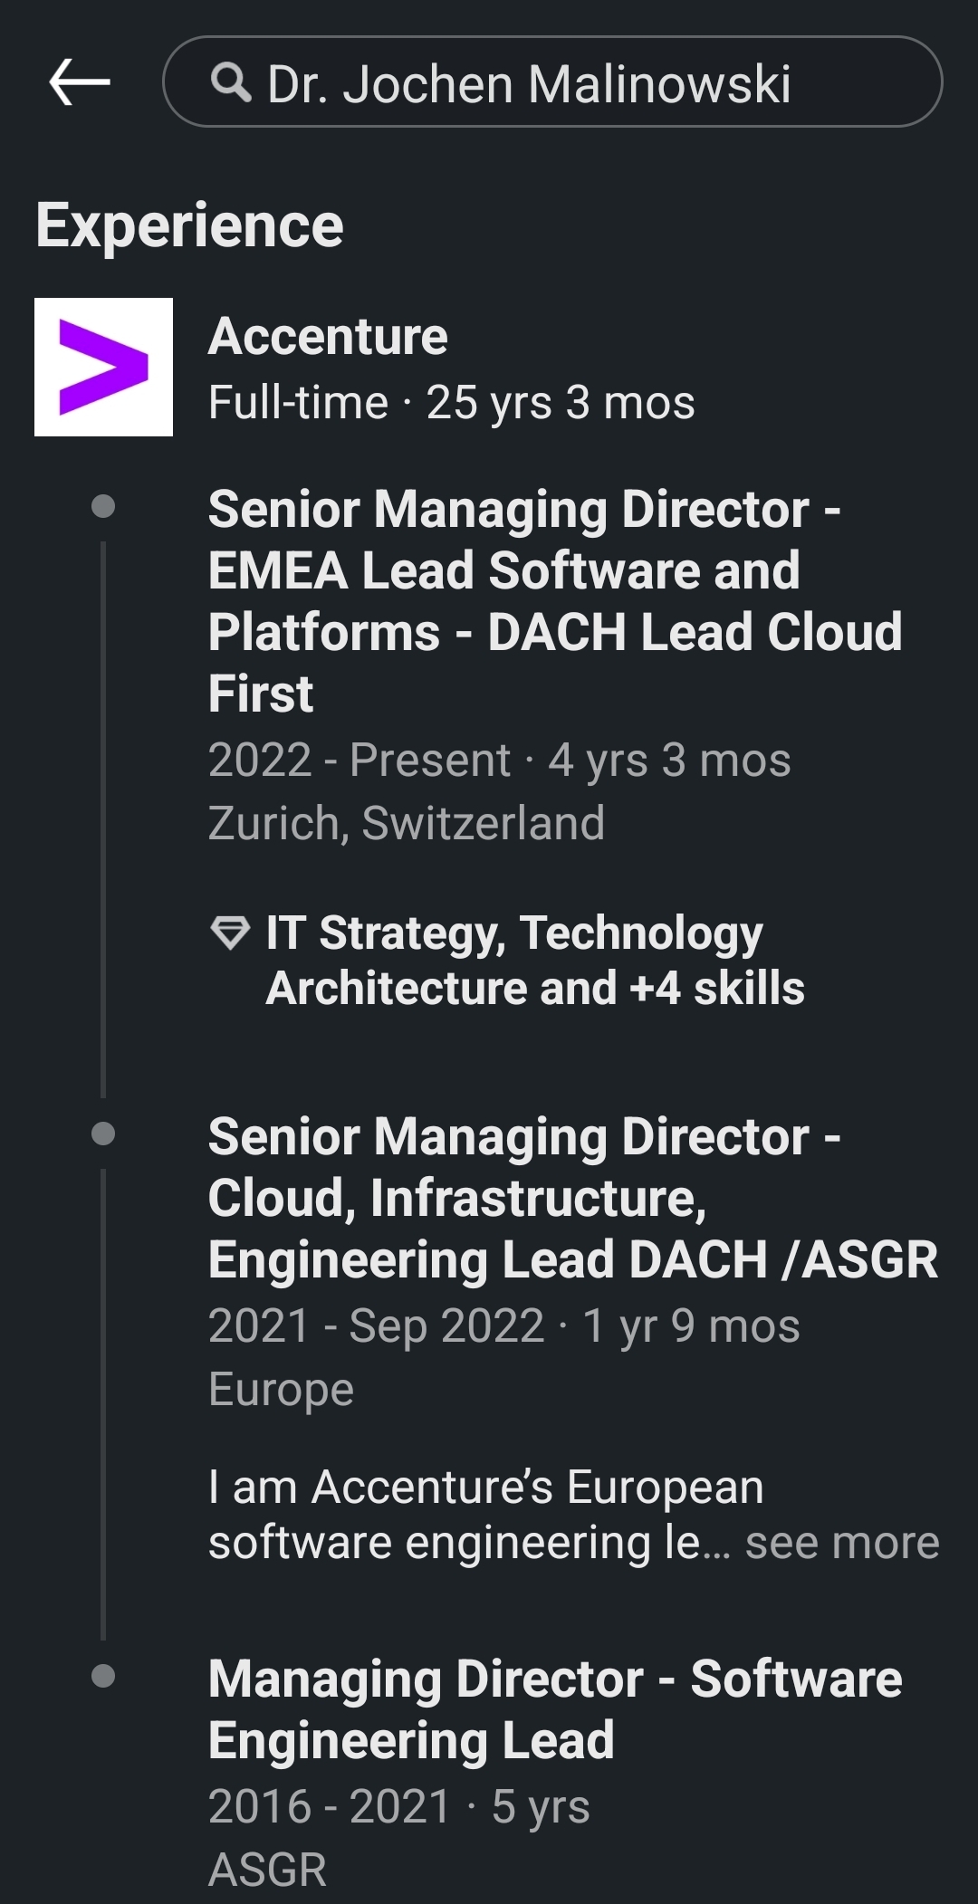Tap the first timeline bullet dot
This screenshot has height=1904, width=978.
point(103,506)
